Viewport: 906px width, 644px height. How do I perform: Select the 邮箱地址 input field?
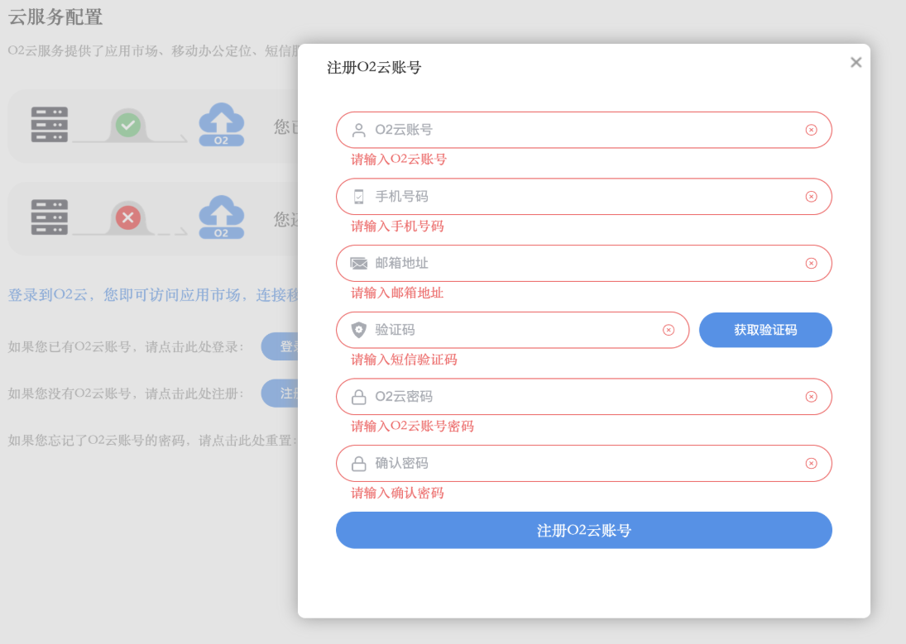[x=579, y=264]
